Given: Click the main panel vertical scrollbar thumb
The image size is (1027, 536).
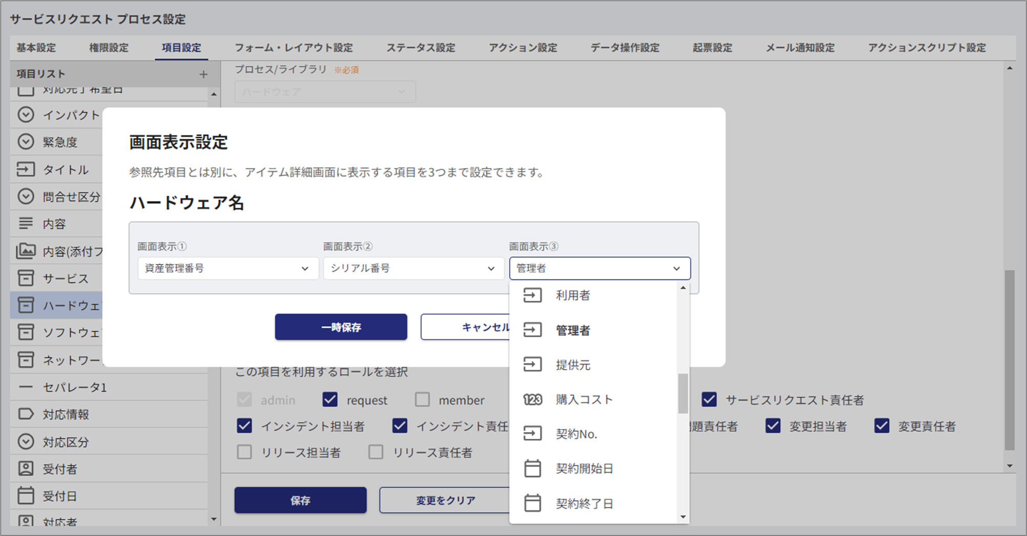Looking at the screenshot, I should (x=1010, y=360).
